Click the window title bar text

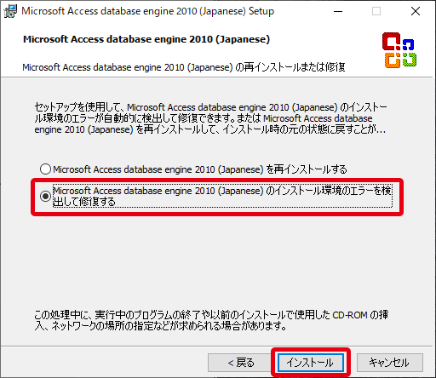point(148,11)
